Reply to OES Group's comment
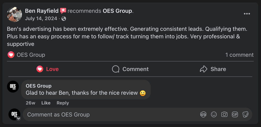The width and height of the screenshot is (261, 127). tap(63, 103)
